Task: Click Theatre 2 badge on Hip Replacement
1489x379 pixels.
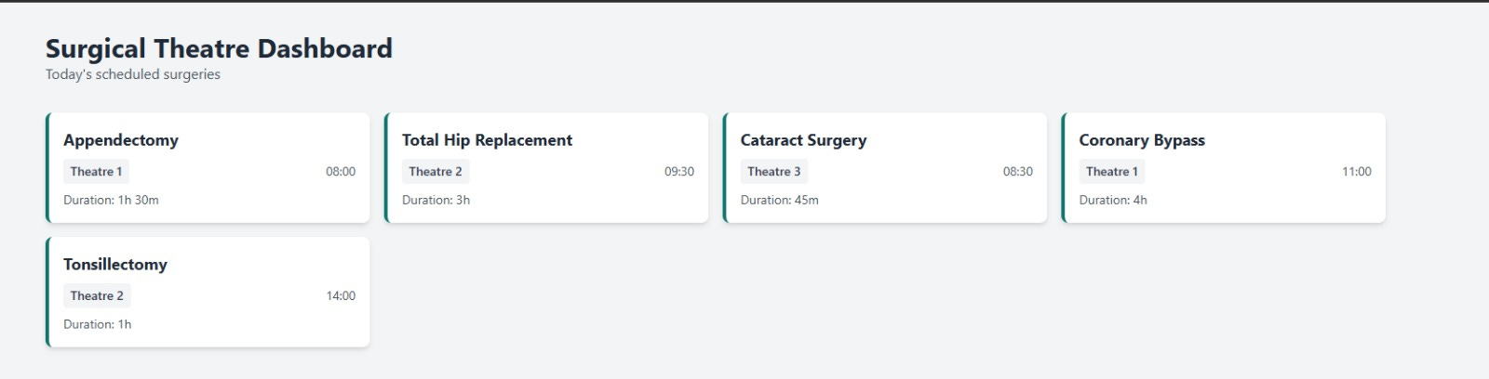Action: [436, 172]
